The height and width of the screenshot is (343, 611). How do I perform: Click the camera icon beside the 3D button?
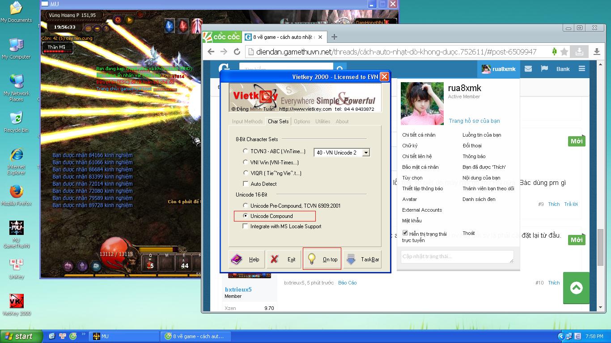(x=96, y=28)
